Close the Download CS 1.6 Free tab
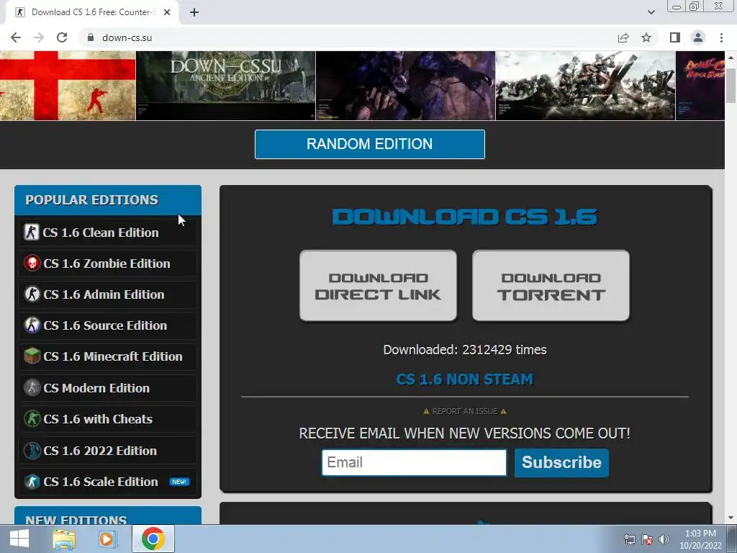The height and width of the screenshot is (553, 737). 167,12
